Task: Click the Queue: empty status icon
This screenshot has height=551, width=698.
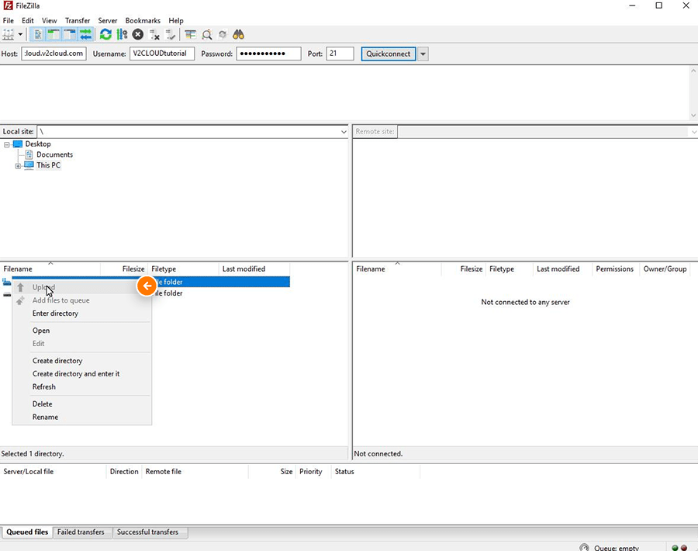Action: [x=584, y=547]
